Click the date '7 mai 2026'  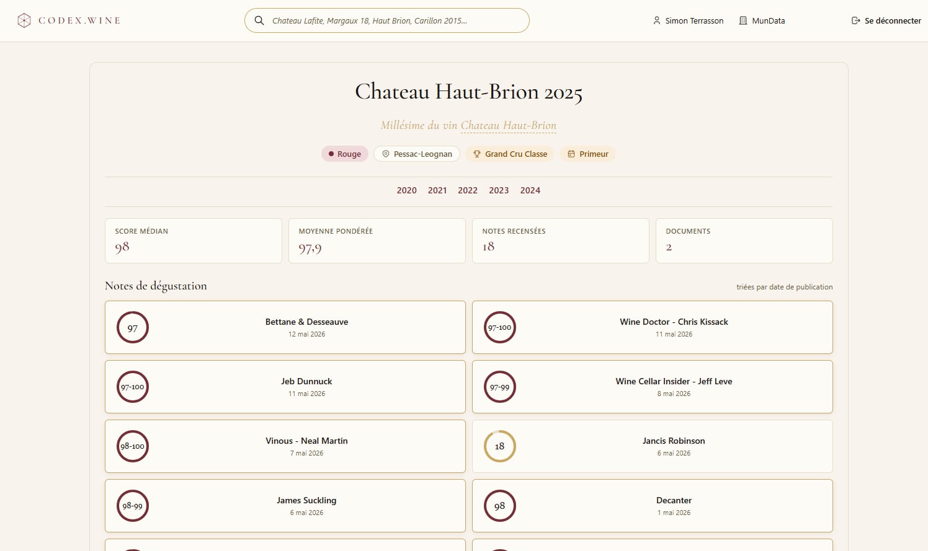pos(306,453)
